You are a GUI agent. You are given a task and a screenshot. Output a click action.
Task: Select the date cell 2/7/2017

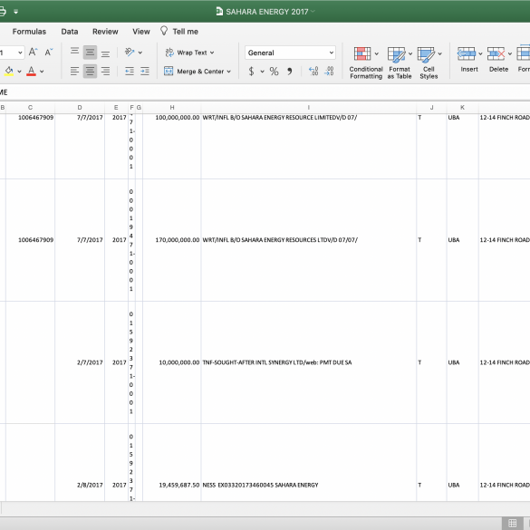pos(80,362)
